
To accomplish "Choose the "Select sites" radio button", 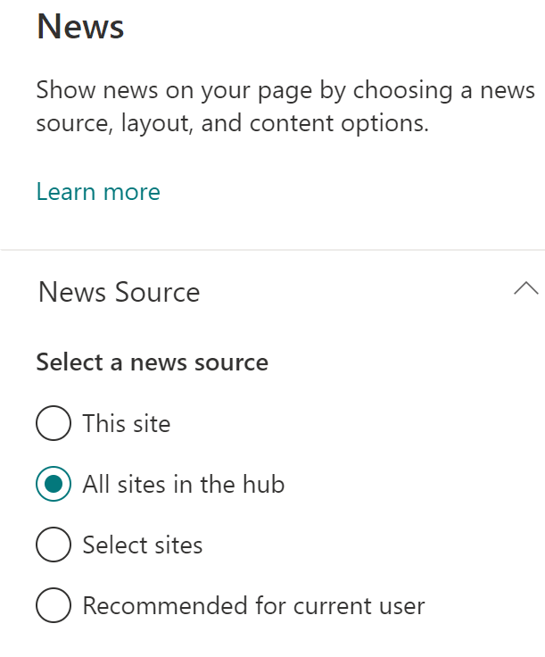I will click(x=54, y=545).
